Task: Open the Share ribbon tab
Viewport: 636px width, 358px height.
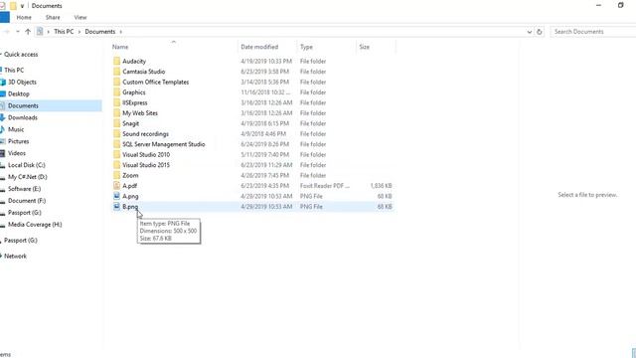Action: pos(53,18)
